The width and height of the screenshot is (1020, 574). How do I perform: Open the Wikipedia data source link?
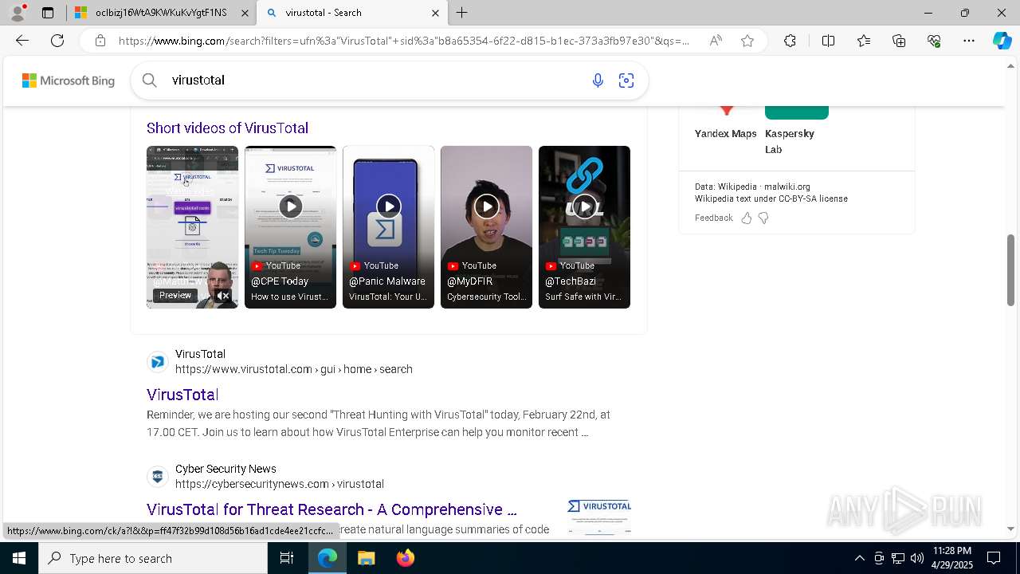(x=737, y=187)
